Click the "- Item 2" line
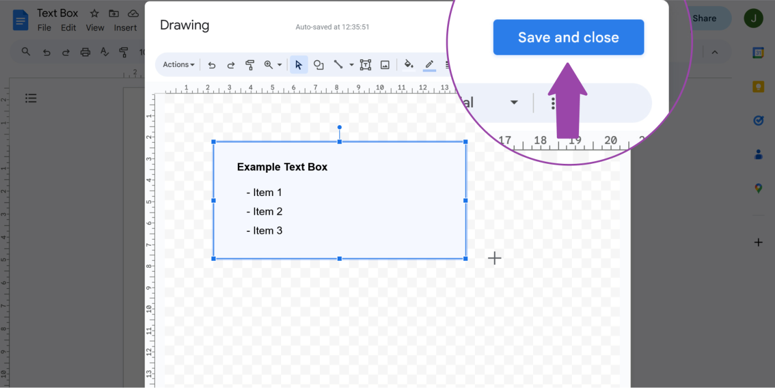Image resolution: width=775 pixels, height=388 pixels. click(x=265, y=211)
